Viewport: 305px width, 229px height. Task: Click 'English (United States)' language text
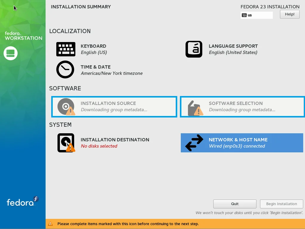coord(233,52)
